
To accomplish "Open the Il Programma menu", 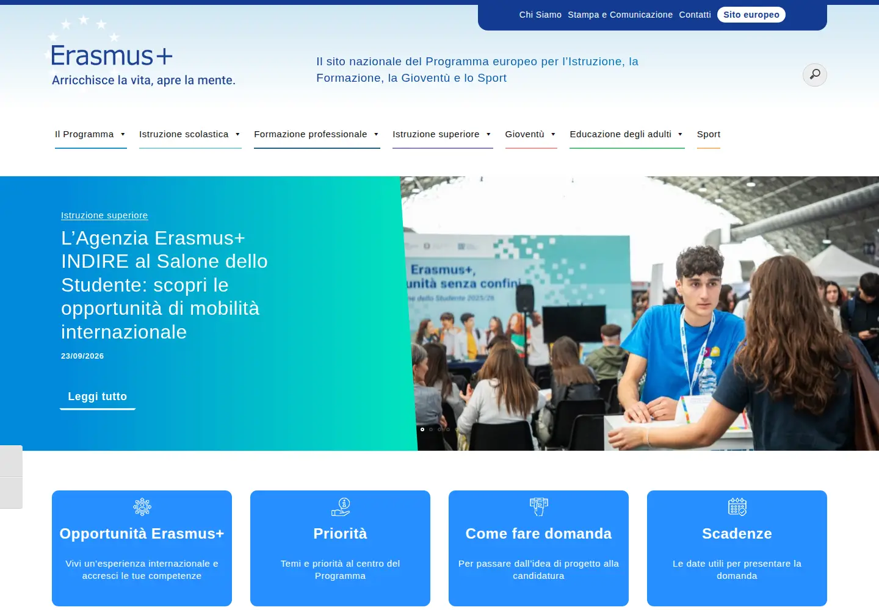I will click(x=84, y=134).
